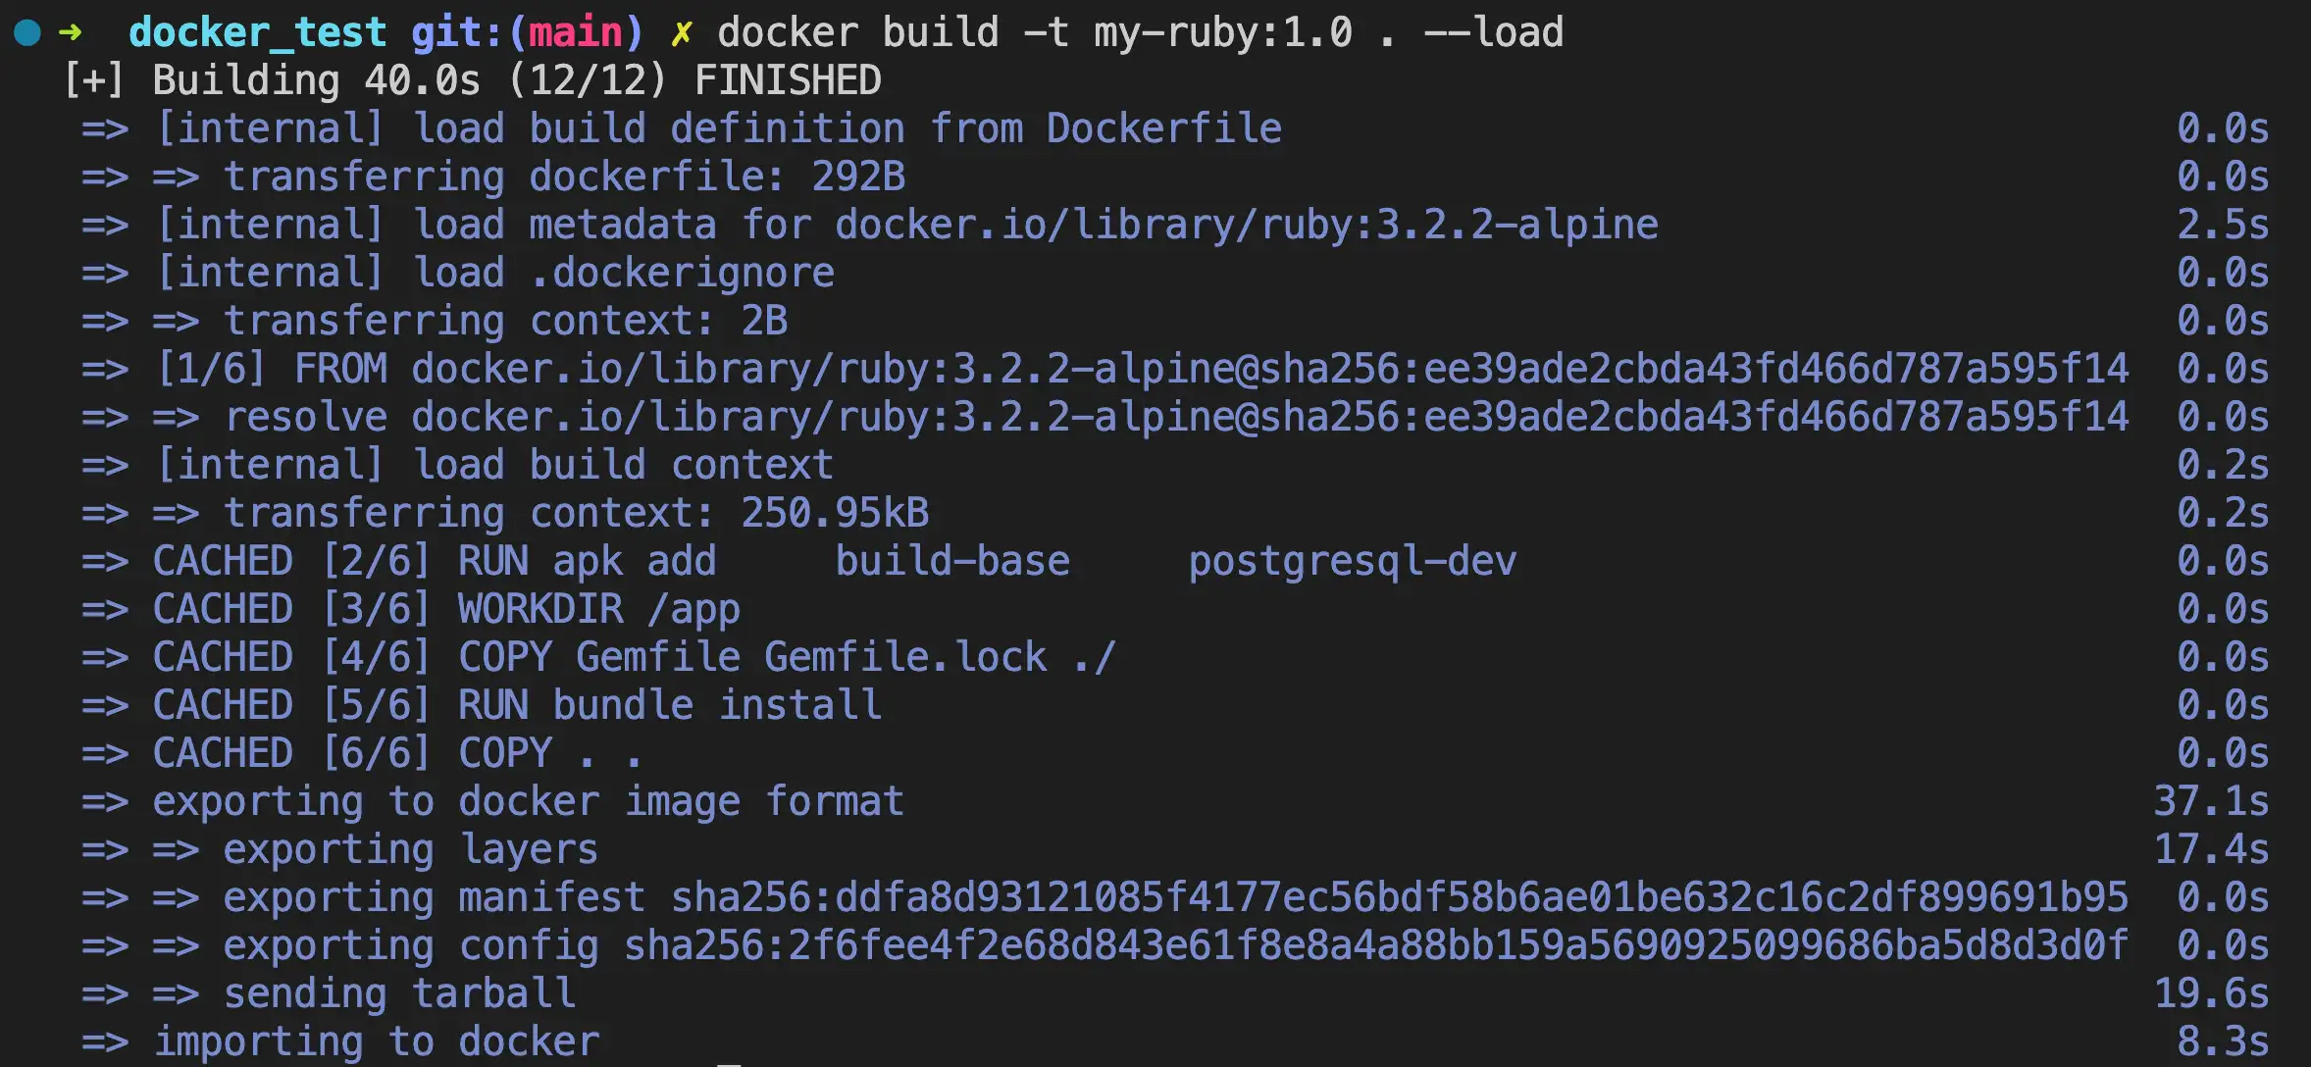The height and width of the screenshot is (1067, 2311).
Task: Click the .dockerignore file name
Action: click(683, 274)
